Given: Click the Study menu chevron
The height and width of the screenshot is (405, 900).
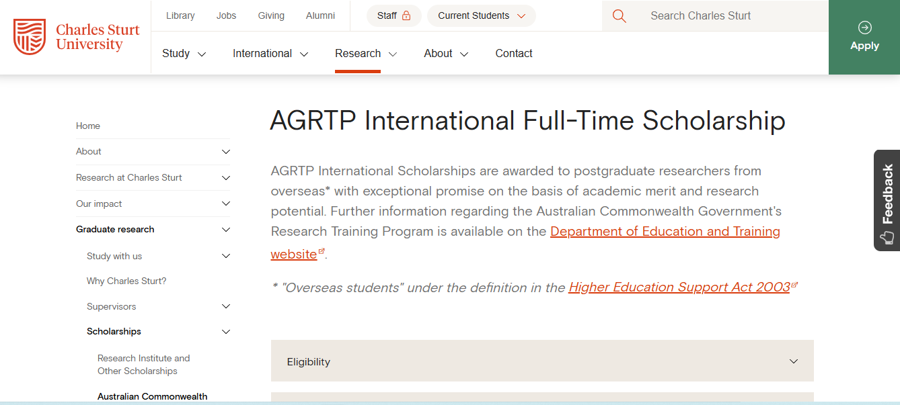Looking at the screenshot, I should point(201,54).
